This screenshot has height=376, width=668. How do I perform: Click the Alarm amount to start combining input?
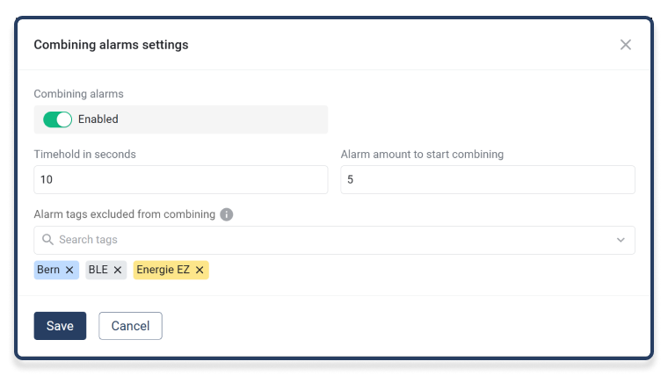[x=487, y=180]
